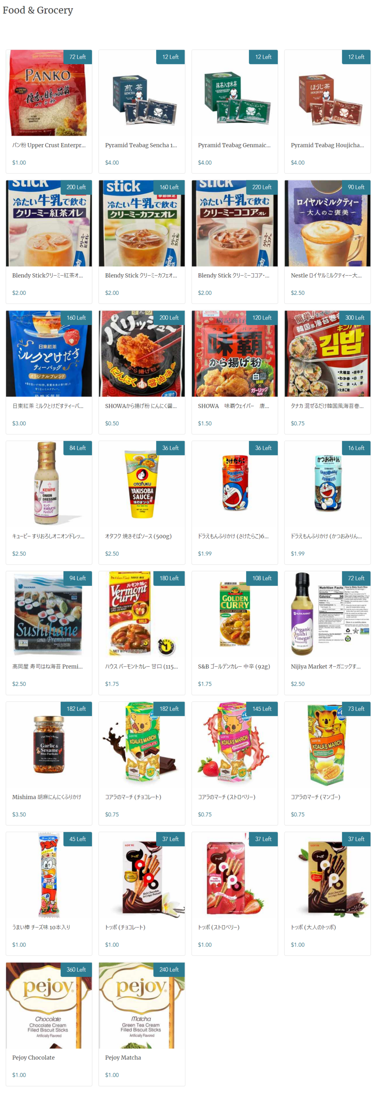Image resolution: width=380 pixels, height=1093 pixels.
Task: Click the Nijiya Market organic sushi vinegar title
Action: click(x=325, y=666)
